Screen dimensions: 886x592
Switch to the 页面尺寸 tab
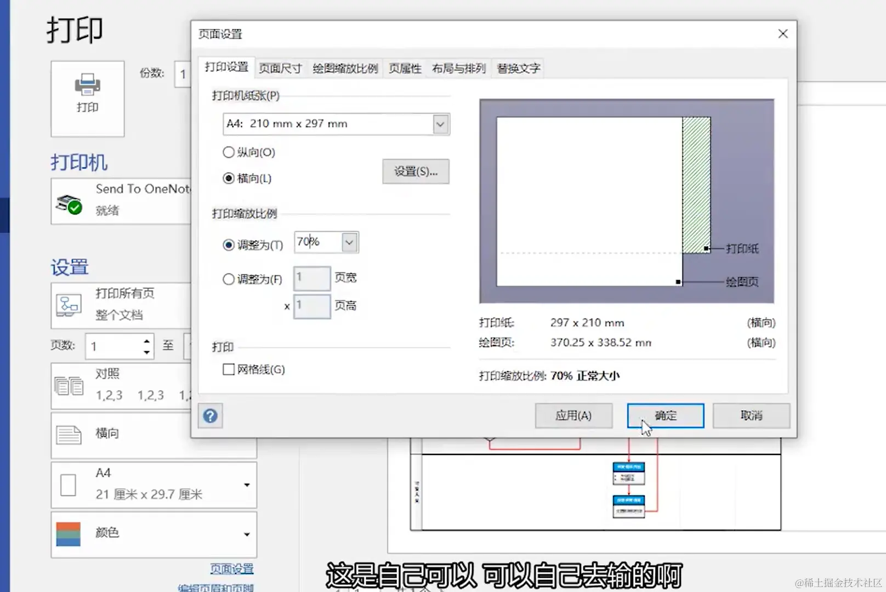[x=280, y=68]
